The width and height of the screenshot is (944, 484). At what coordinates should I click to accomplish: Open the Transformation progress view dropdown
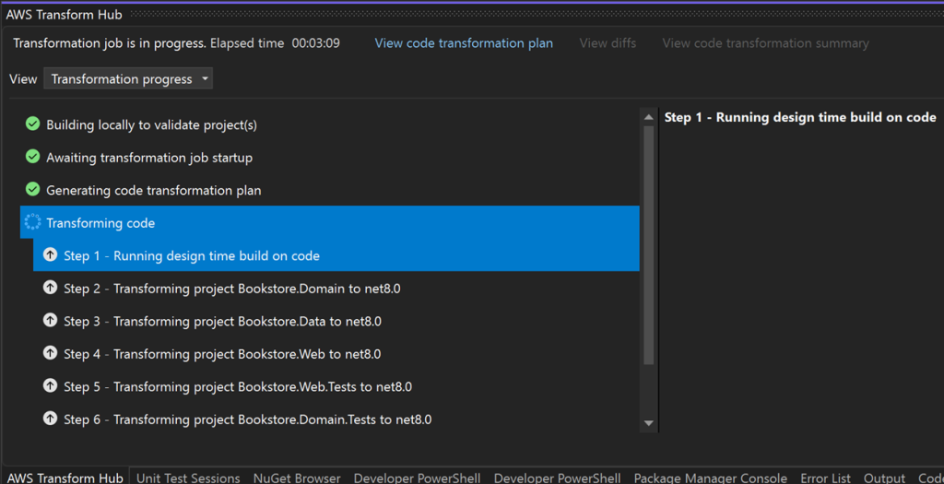128,79
